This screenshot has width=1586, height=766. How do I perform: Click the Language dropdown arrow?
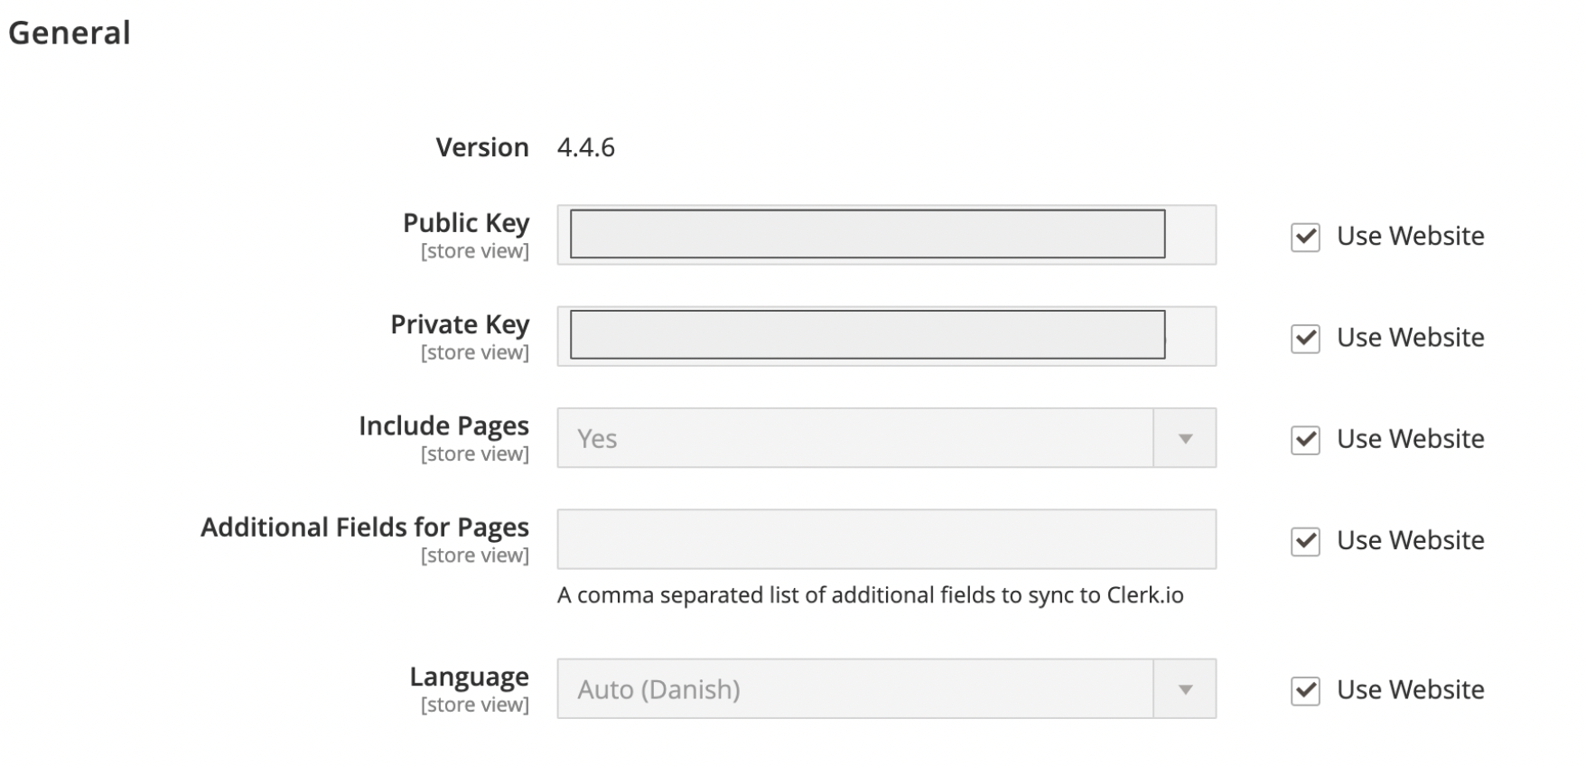[1184, 690]
